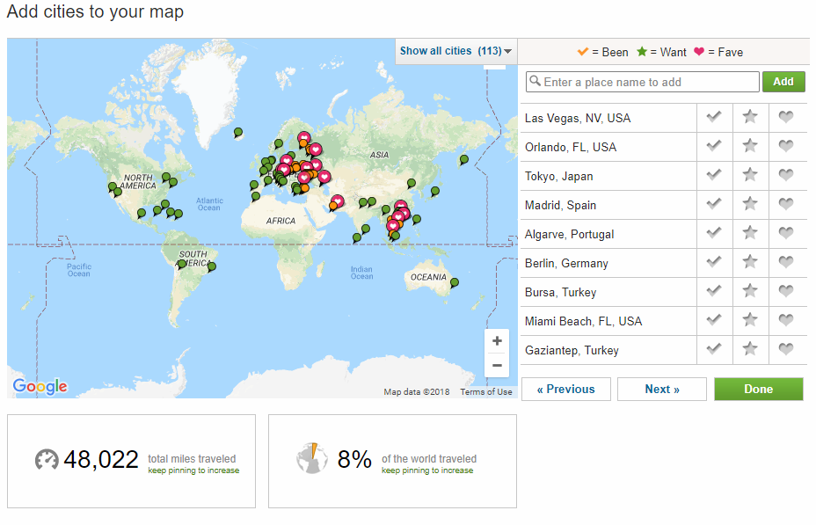
Task: Select Las Vegas, NV, USA row text
Action: pyautogui.click(x=578, y=118)
